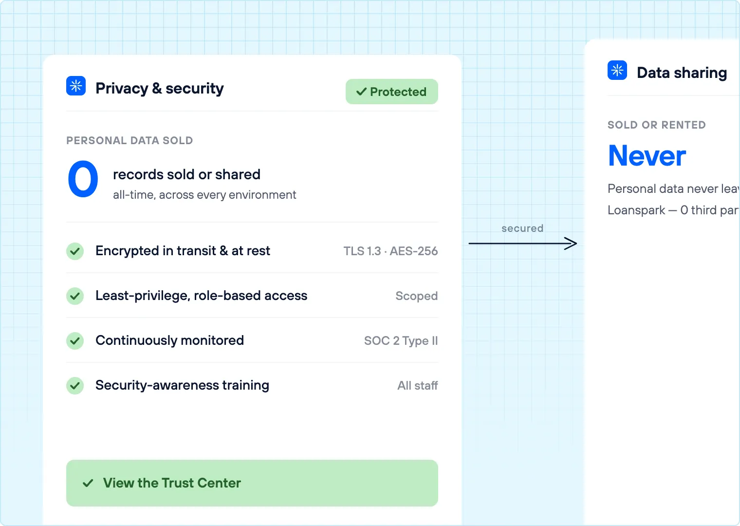Select the 'PERSONAL DATA SOLD' label
Image resolution: width=740 pixels, height=526 pixels.
coord(129,141)
